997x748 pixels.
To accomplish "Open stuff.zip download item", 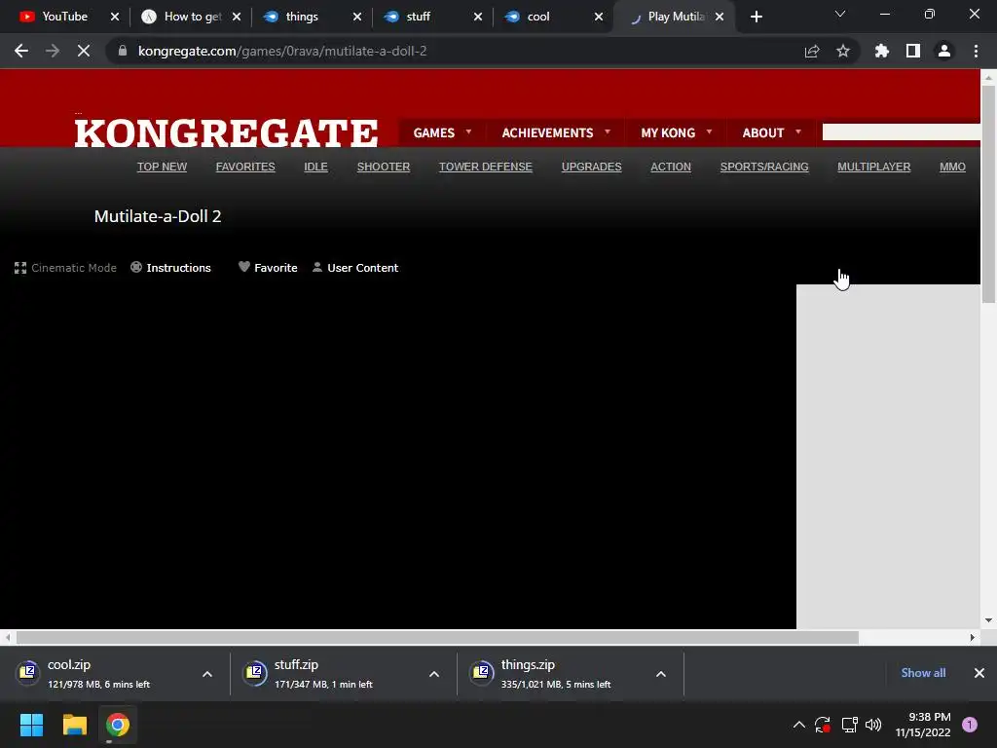I will click(x=323, y=674).
